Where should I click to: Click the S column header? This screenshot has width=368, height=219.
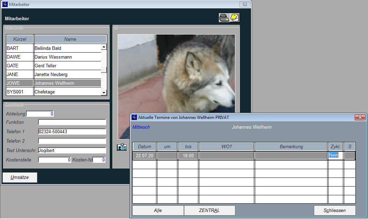tap(350, 146)
